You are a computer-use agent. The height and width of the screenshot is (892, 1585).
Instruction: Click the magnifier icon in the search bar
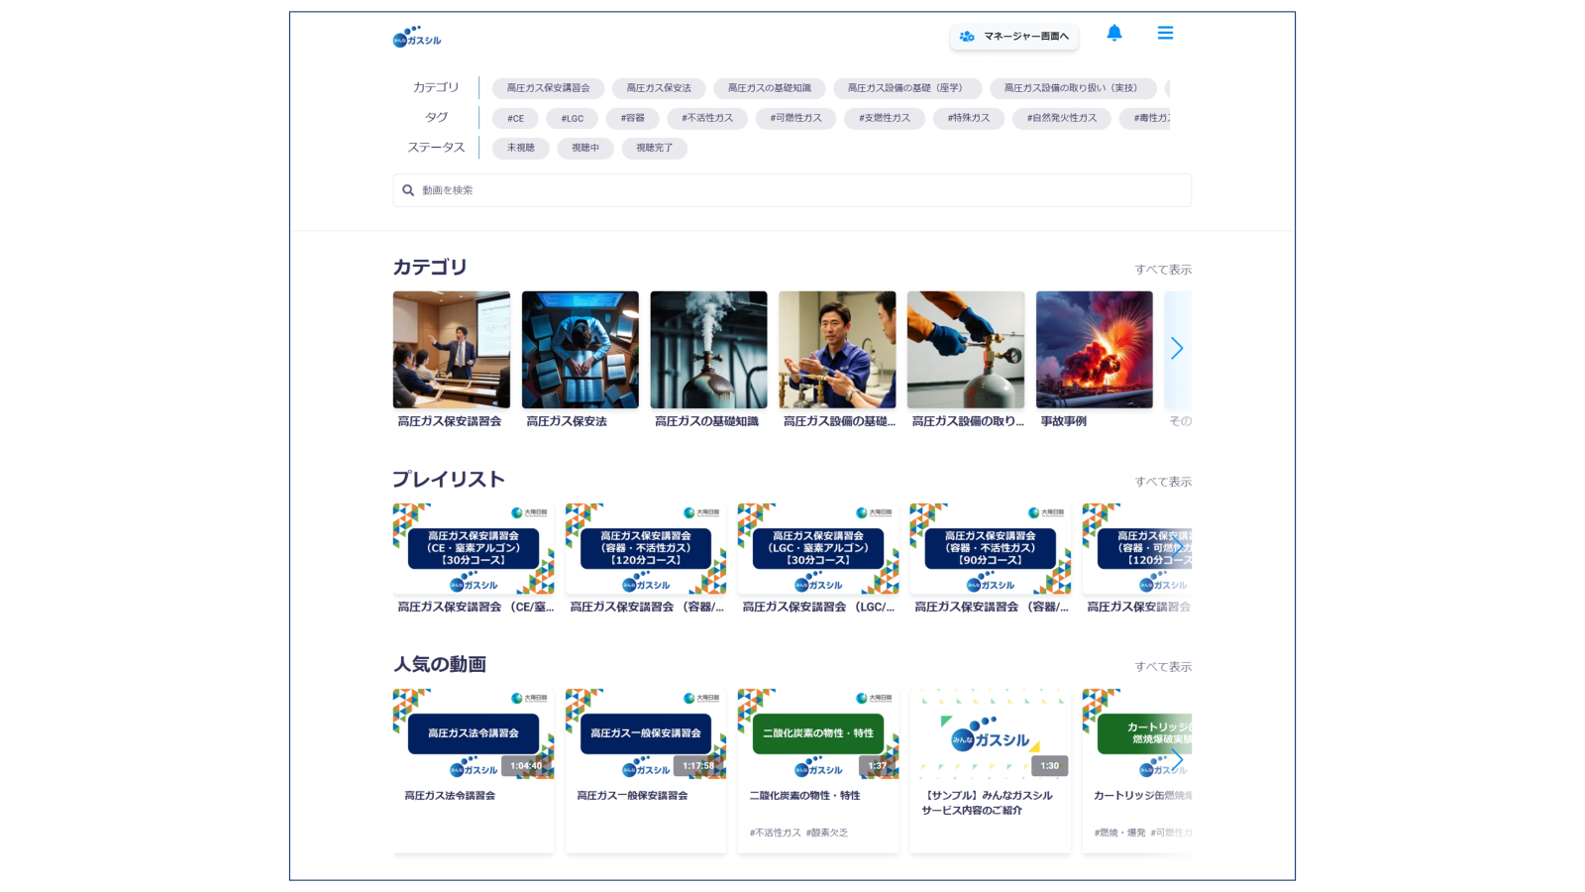click(408, 189)
